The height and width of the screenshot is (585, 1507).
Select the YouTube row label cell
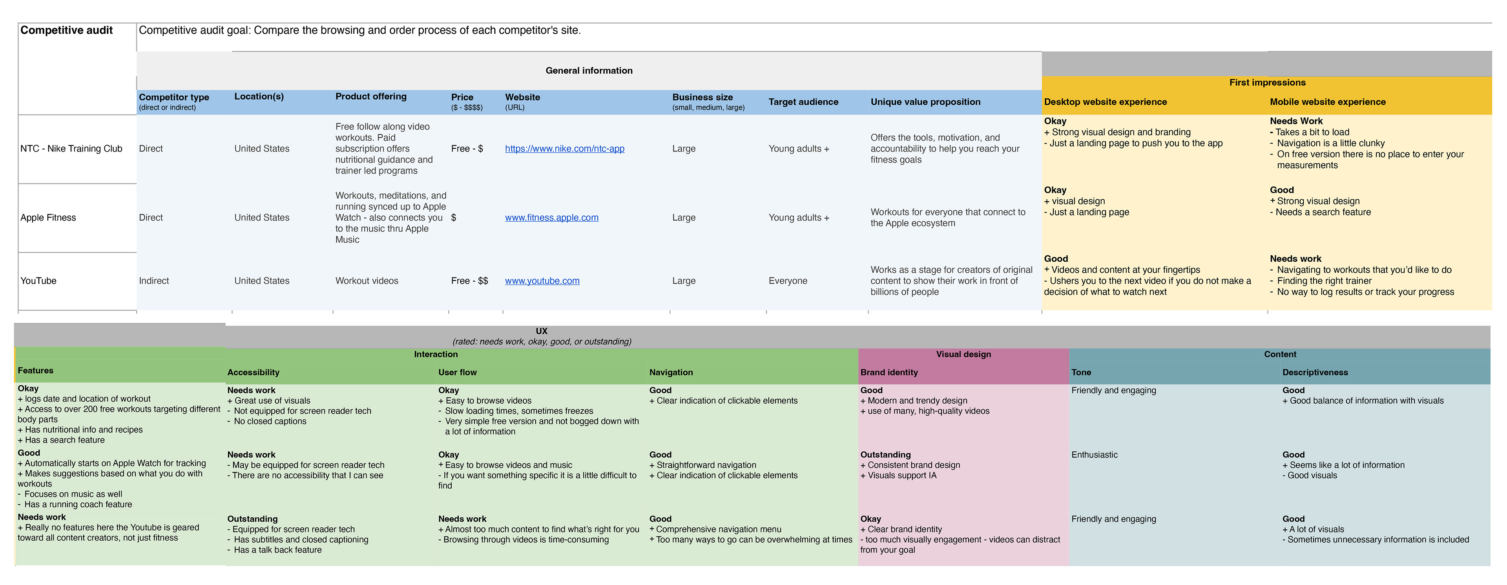pos(38,281)
